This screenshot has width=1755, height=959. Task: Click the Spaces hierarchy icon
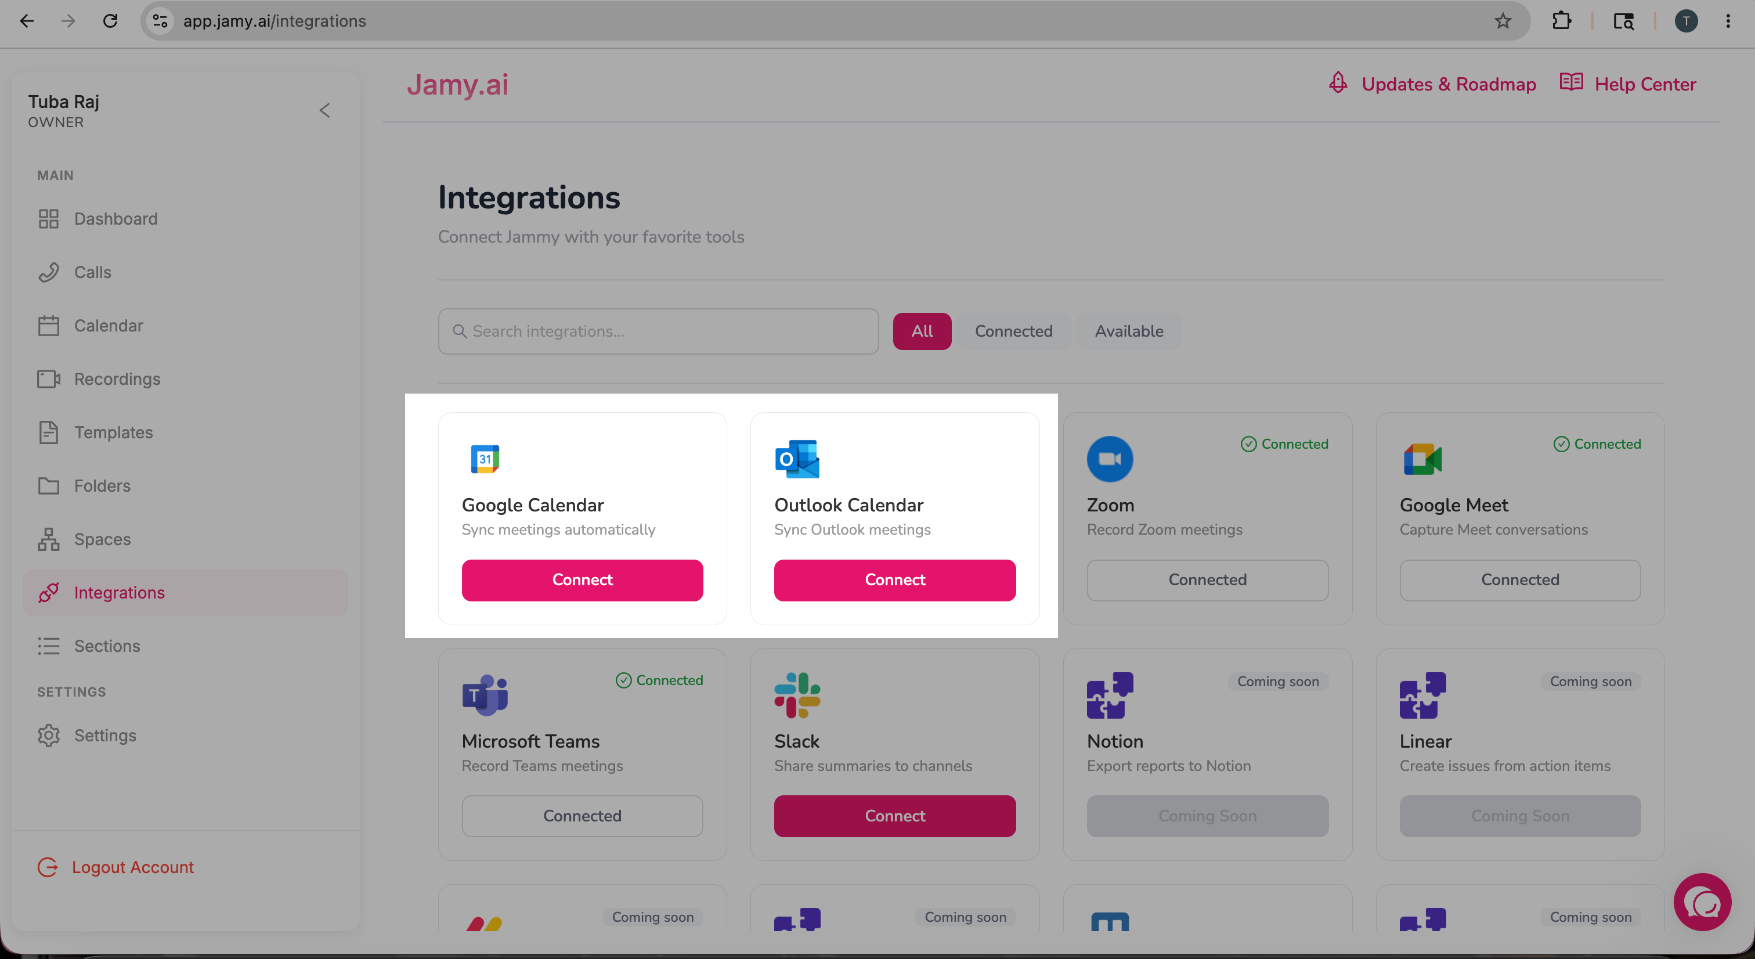coord(48,539)
